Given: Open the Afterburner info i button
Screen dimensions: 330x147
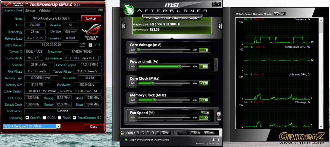Looking at the screenshot, I should coord(220,26).
